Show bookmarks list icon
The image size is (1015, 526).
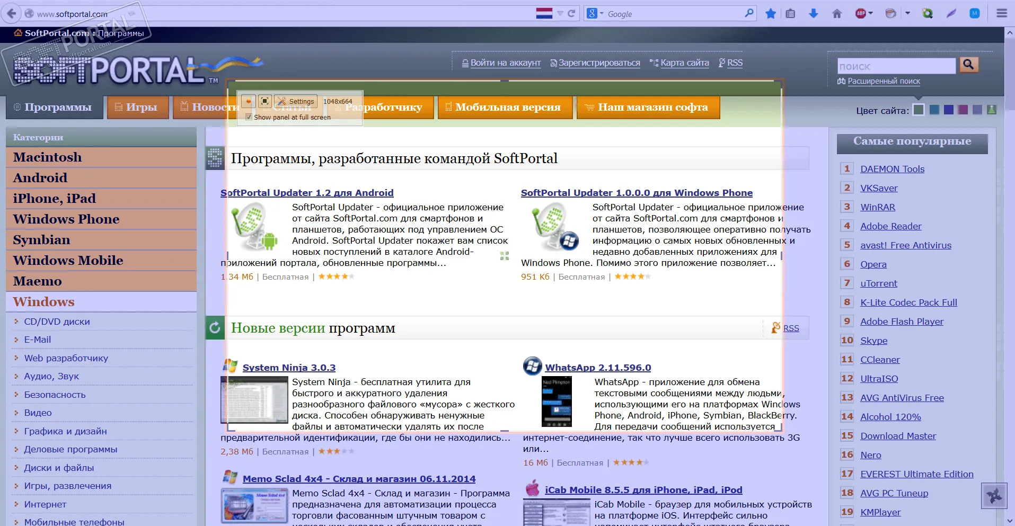[x=790, y=14]
